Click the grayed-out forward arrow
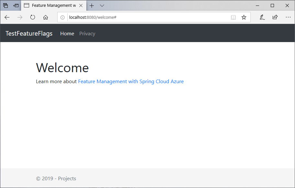Image resolution: width=295 pixels, height=188 pixels. click(19, 17)
